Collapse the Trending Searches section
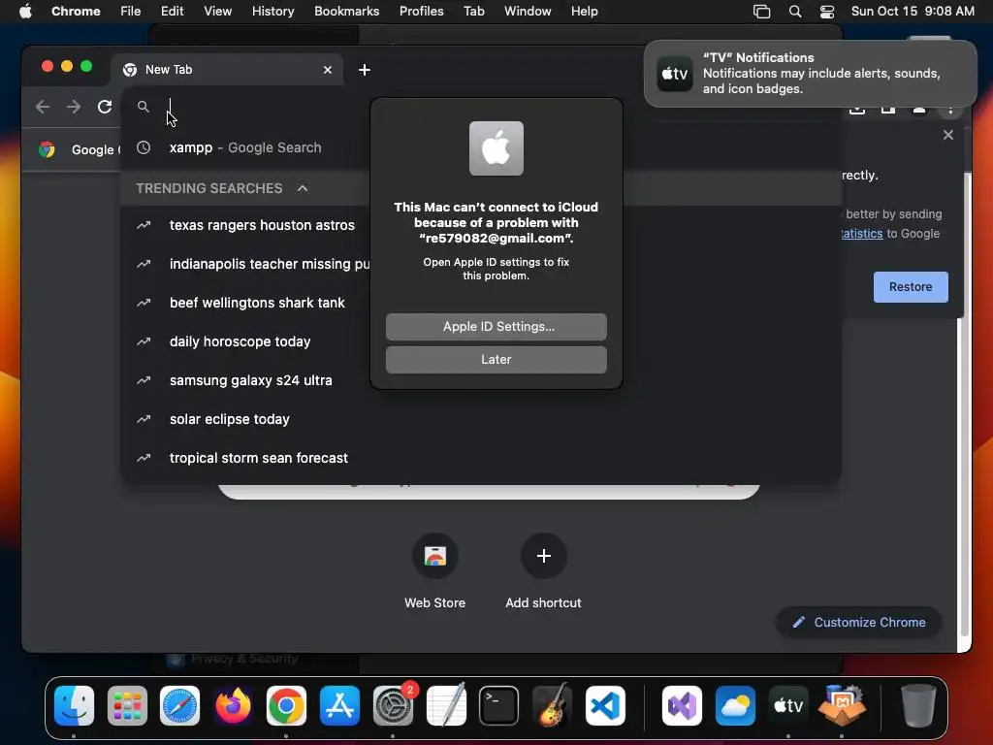The height and width of the screenshot is (745, 993). point(303,188)
